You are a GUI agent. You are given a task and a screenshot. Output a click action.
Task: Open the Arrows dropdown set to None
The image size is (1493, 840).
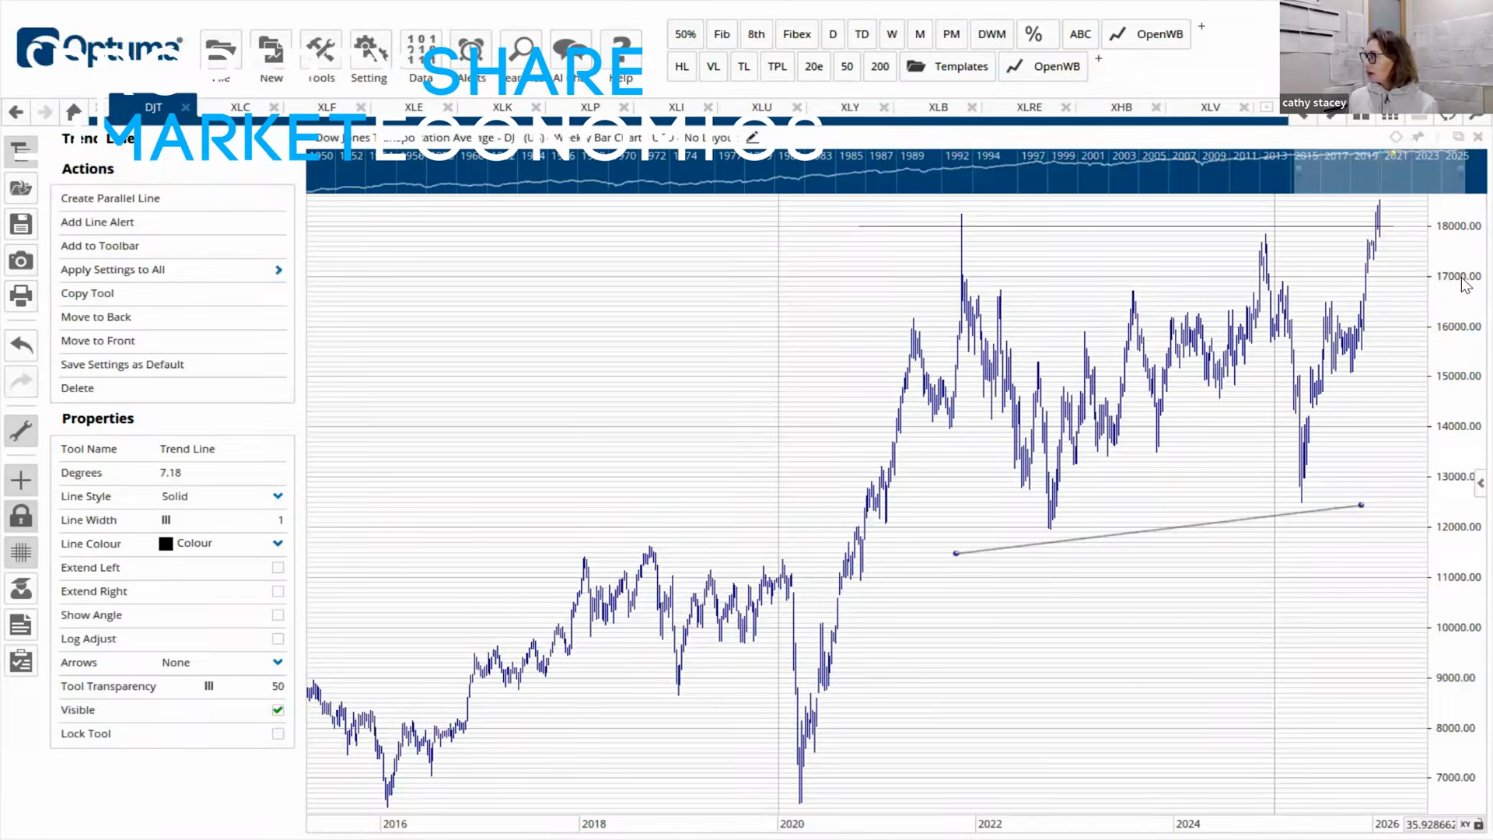278,662
